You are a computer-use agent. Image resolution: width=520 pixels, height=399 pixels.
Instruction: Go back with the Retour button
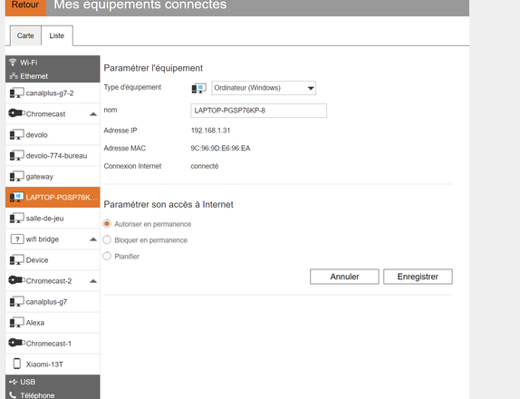pyautogui.click(x=25, y=6)
